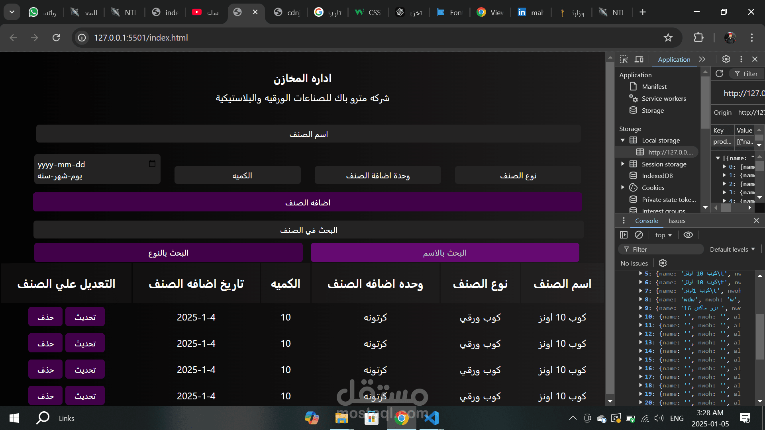Bookmark this page with the star icon
This screenshot has width=765, height=430.
[x=668, y=38]
